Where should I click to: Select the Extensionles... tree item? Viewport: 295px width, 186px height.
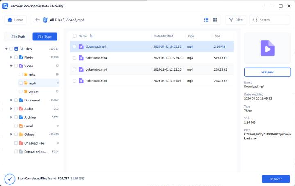(x=35, y=152)
